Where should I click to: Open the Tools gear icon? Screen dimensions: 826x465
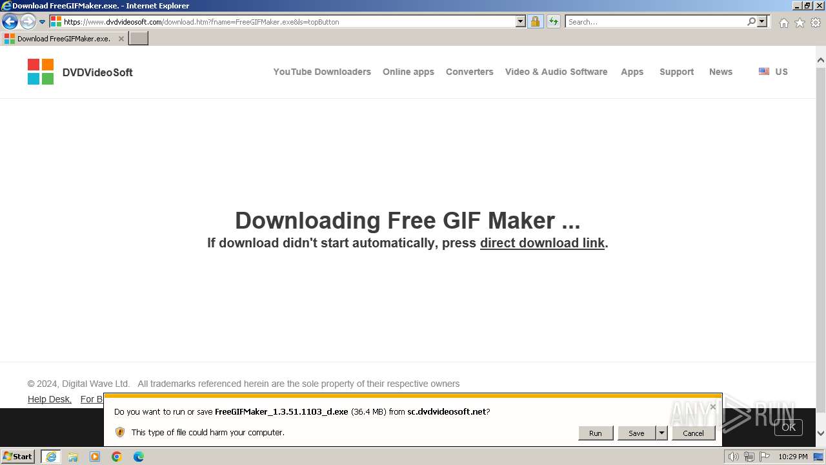click(x=816, y=23)
